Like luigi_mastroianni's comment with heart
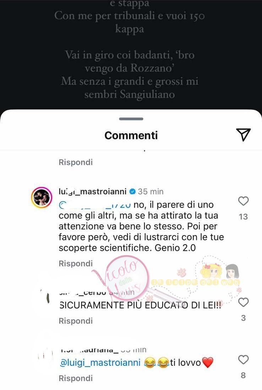 pyautogui.click(x=243, y=201)
